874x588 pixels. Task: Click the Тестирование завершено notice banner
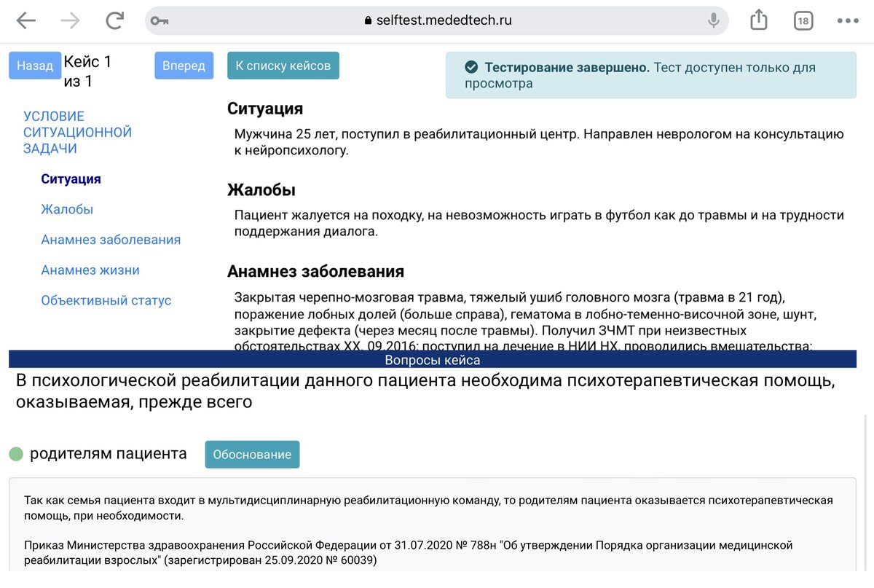pos(651,75)
